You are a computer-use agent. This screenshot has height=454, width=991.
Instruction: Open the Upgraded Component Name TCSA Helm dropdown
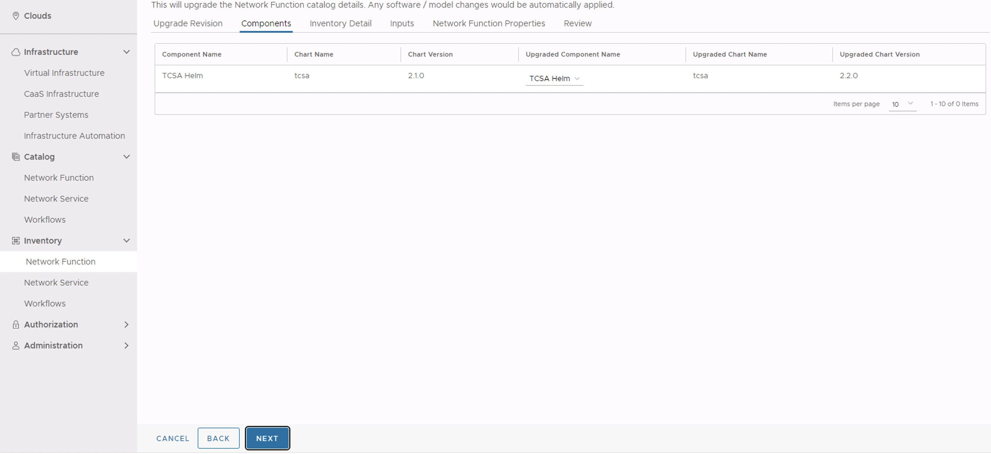coord(554,78)
